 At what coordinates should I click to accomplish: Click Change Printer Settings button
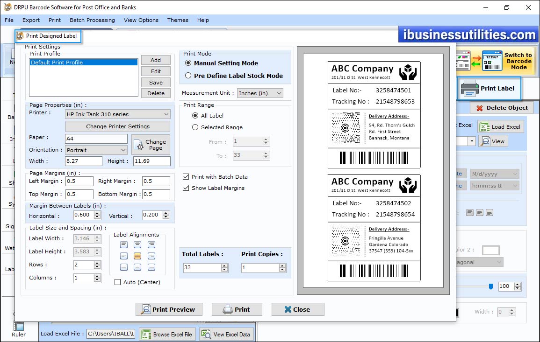click(x=118, y=126)
